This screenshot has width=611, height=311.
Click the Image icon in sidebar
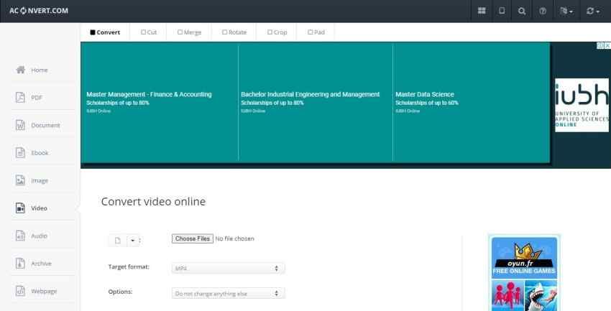point(20,180)
